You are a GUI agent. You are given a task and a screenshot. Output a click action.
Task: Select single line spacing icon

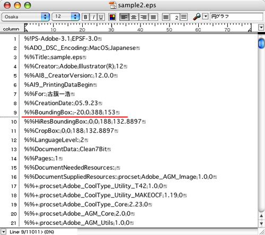[x=166, y=17]
